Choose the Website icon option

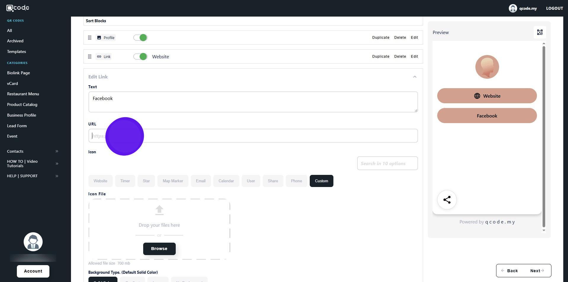(x=100, y=181)
